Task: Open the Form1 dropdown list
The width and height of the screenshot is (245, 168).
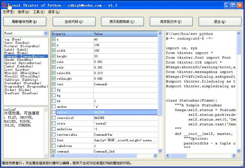Action: click(x=46, y=33)
